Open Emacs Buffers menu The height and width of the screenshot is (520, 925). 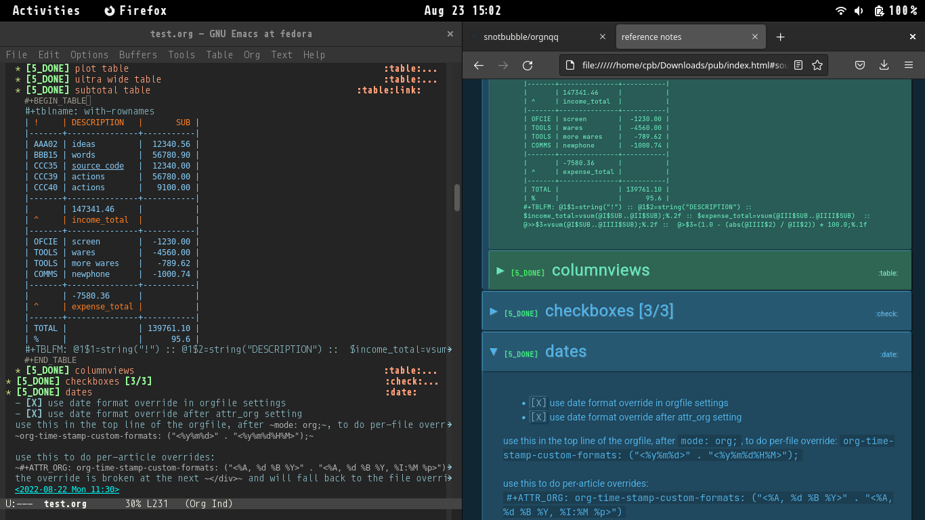138,55
